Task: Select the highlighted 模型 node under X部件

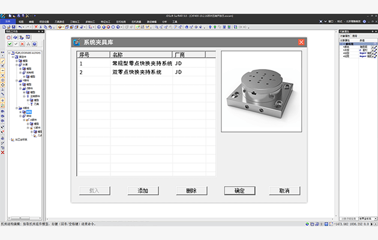Action: (29, 112)
